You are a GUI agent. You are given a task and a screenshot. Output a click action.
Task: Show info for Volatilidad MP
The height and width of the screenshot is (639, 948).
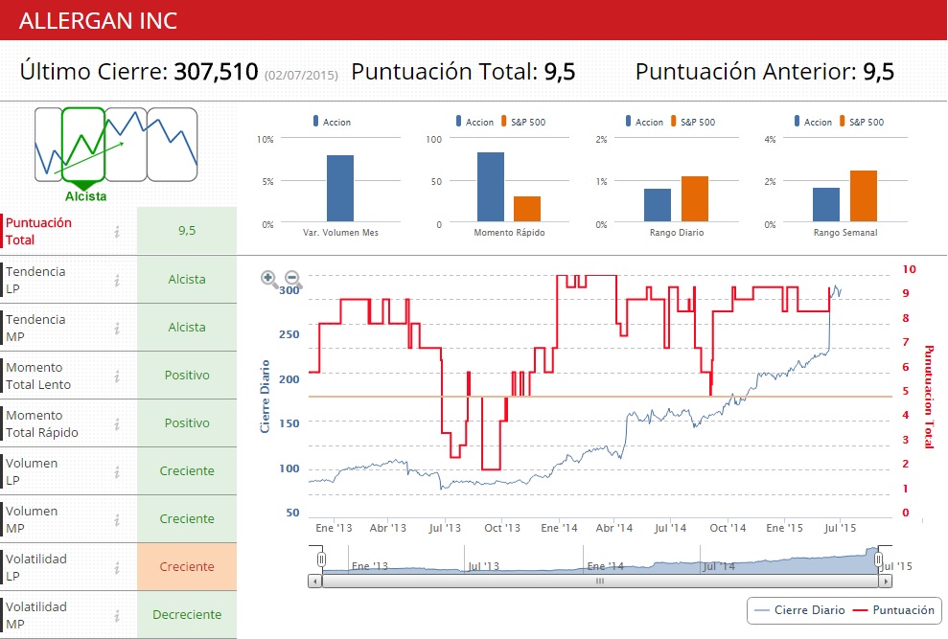tap(117, 615)
